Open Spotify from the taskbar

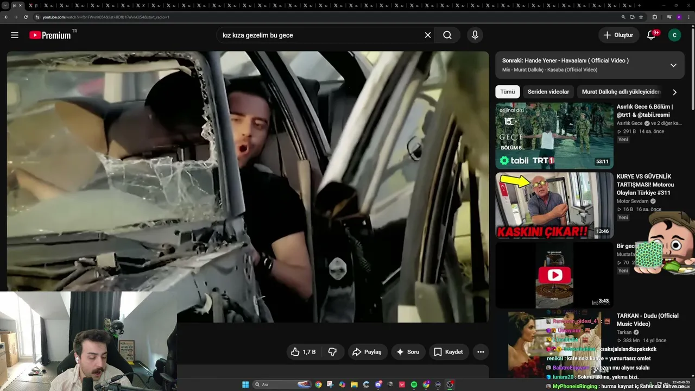[x=414, y=384]
